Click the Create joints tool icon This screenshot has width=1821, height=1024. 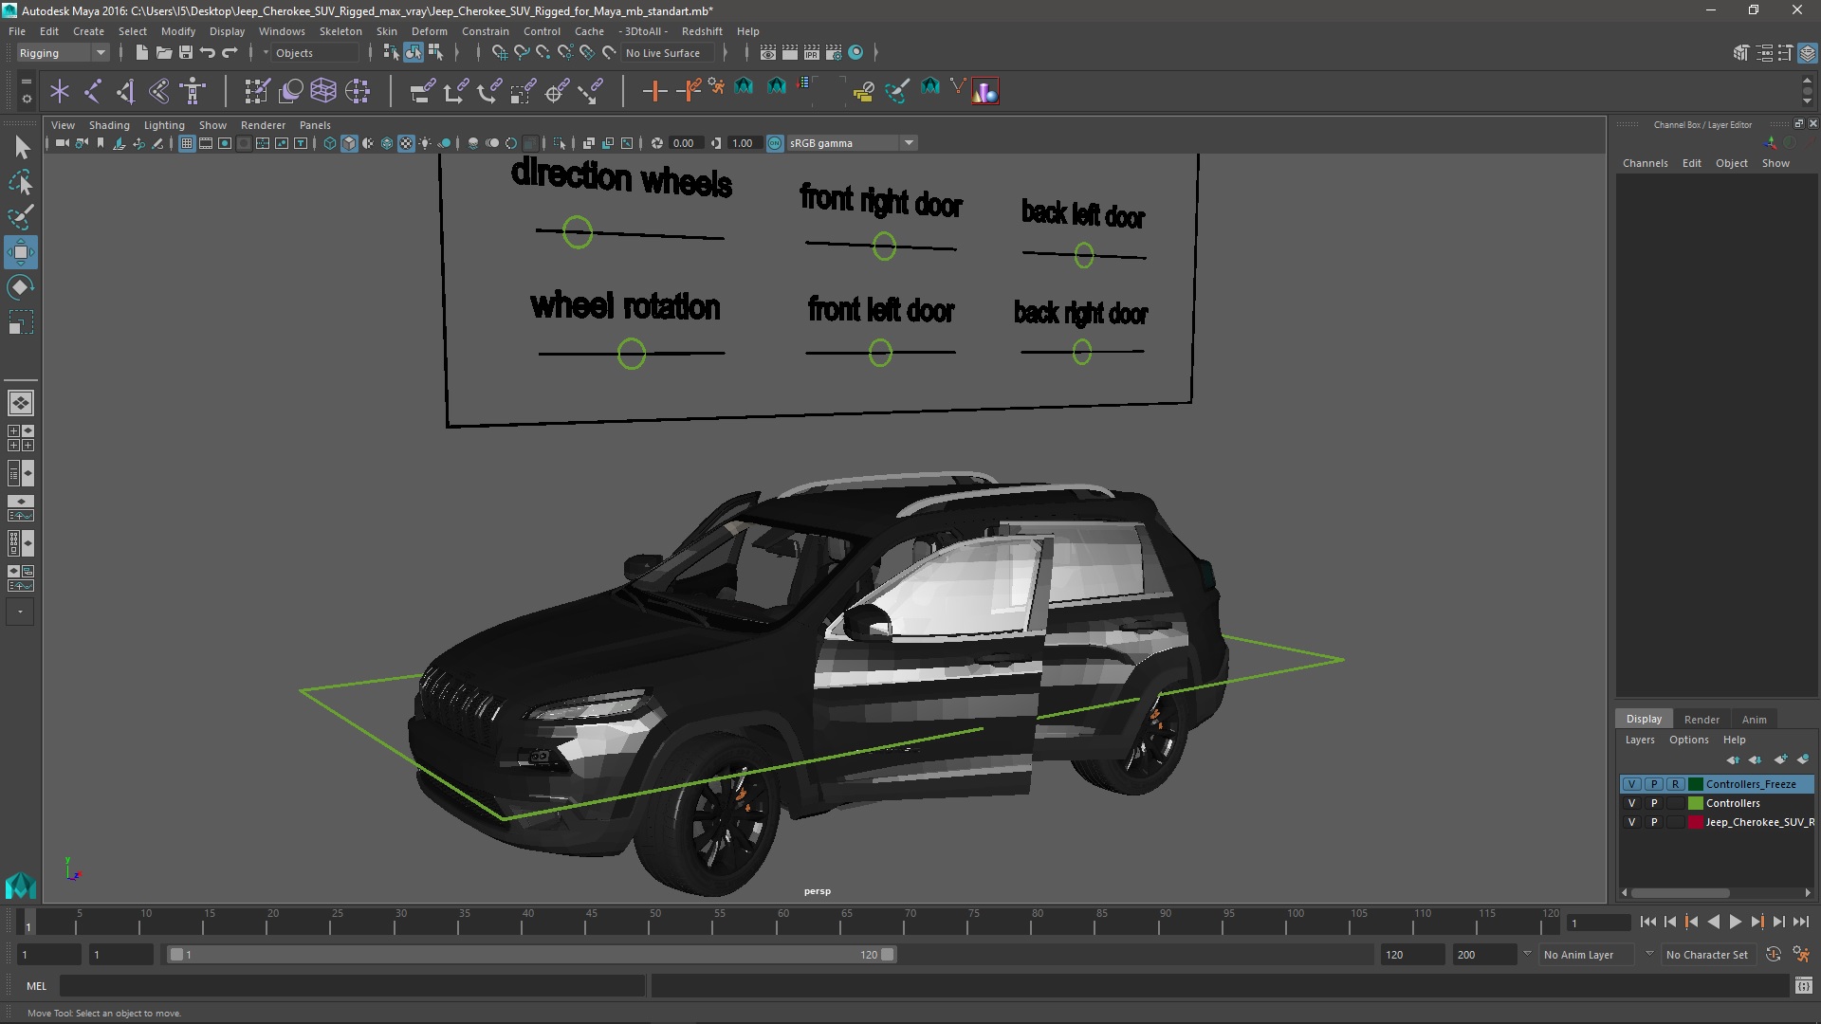93,91
